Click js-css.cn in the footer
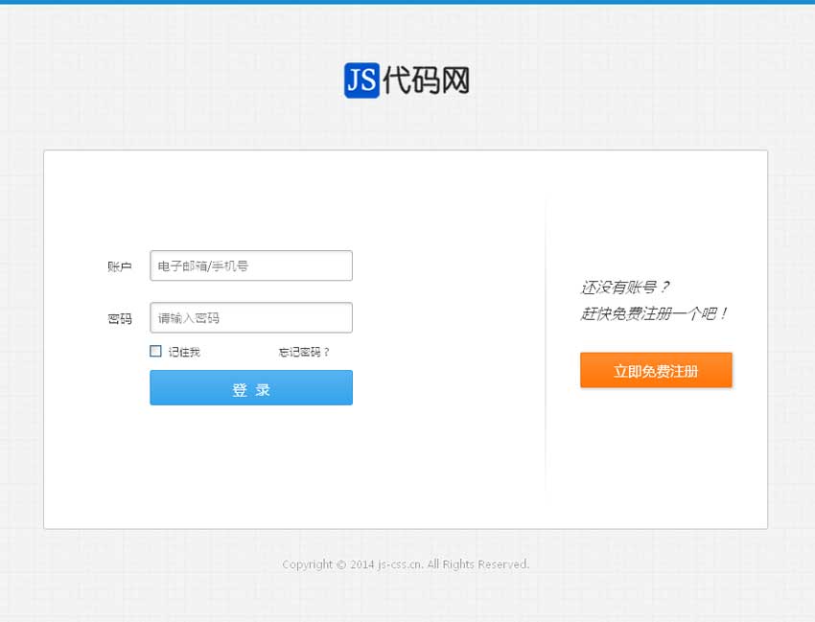This screenshot has width=815, height=622. (x=401, y=564)
